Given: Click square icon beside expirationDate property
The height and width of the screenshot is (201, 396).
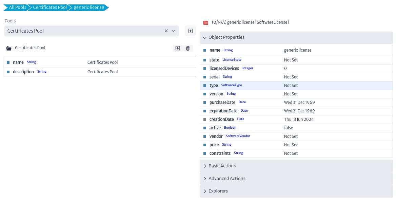Looking at the screenshot, I should (205, 111).
